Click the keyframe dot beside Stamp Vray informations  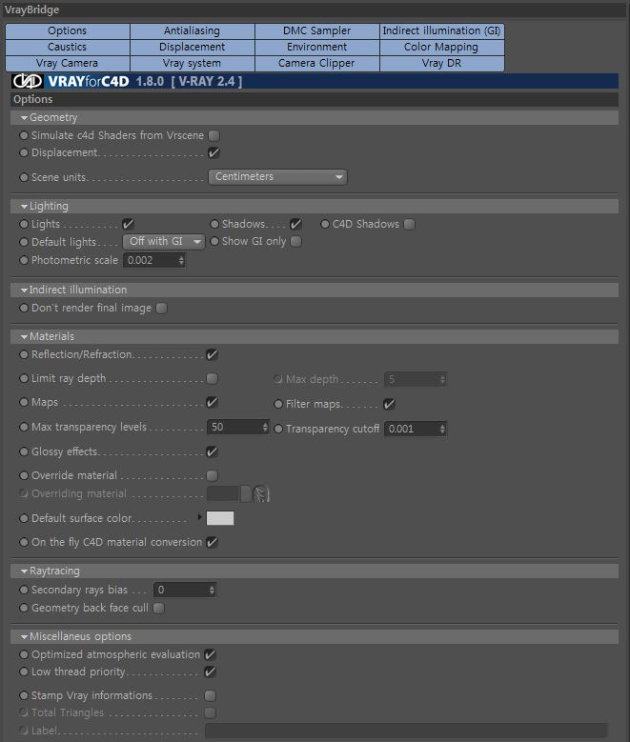click(24, 695)
